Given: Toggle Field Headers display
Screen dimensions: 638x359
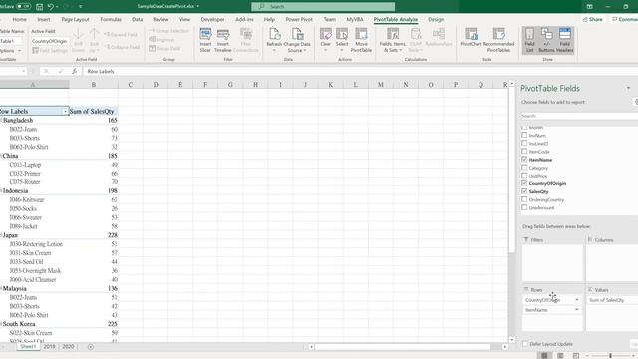Looking at the screenshot, I should (565, 40).
